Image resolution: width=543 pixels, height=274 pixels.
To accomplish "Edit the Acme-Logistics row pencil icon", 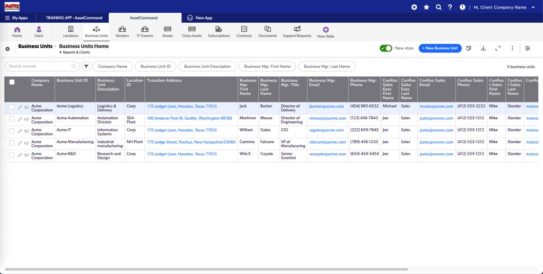I will 20,107.
